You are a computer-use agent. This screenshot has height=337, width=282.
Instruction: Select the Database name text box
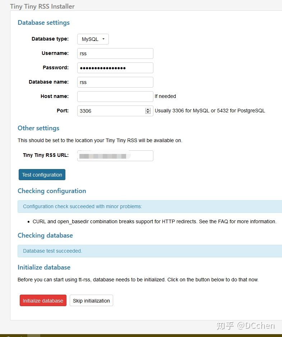[115, 82]
